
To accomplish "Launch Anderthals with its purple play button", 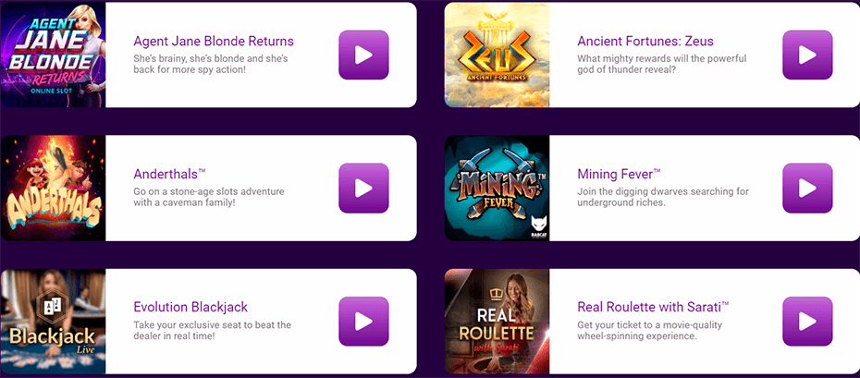I will 363,188.
